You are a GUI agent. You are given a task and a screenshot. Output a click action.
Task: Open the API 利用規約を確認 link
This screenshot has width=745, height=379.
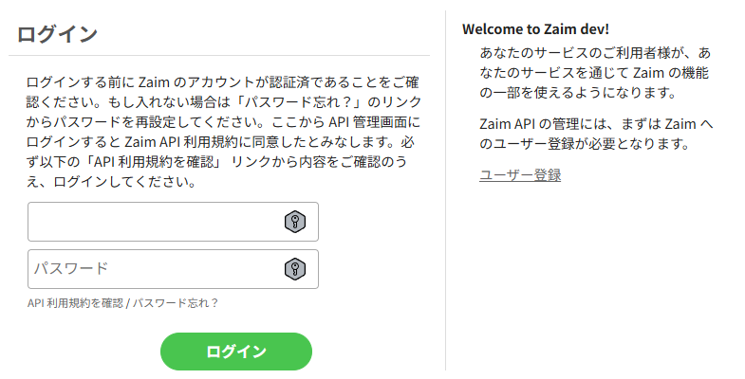point(76,303)
